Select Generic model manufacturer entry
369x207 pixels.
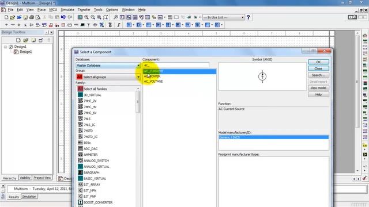pos(273,137)
